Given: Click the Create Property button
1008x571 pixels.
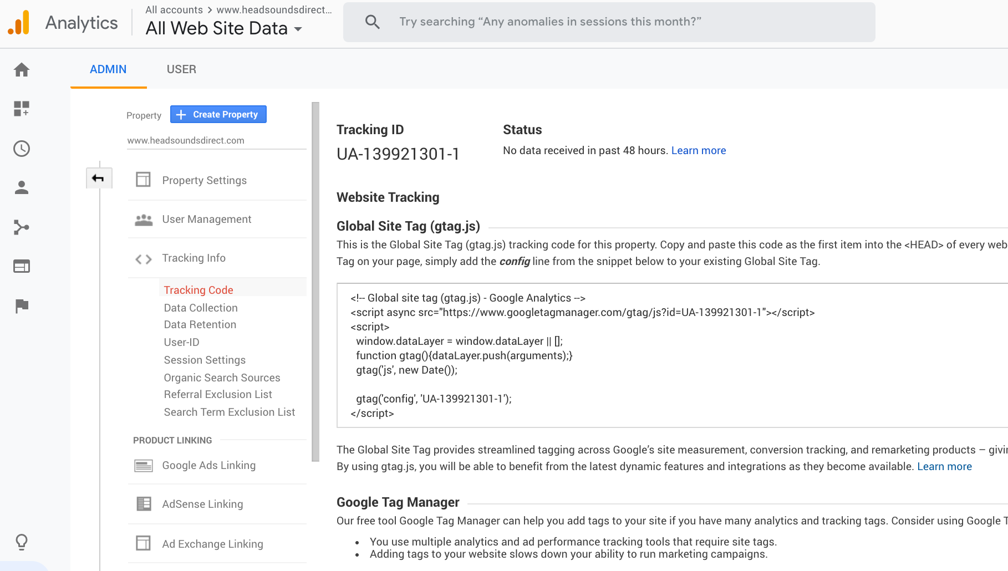Looking at the screenshot, I should pyautogui.click(x=218, y=114).
